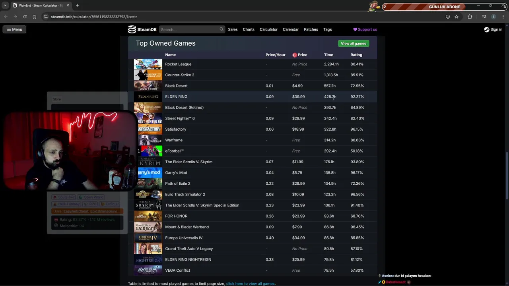Viewport: 509px width, 286px height.
Task: Click the Steam icon next to Sign in
Action: [486, 29]
